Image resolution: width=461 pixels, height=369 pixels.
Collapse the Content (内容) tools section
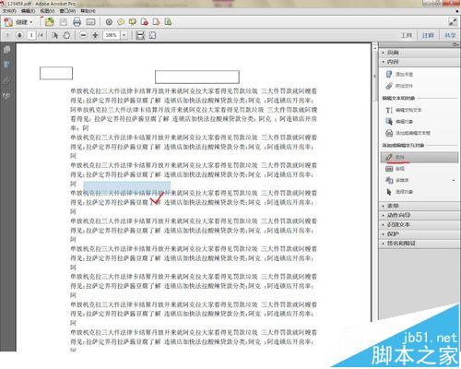tap(420, 62)
